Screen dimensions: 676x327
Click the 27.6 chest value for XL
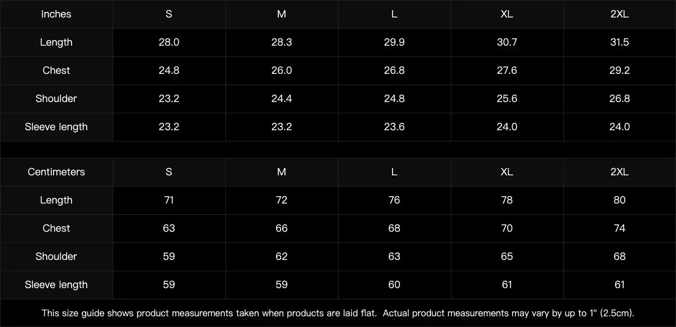pyautogui.click(x=507, y=70)
